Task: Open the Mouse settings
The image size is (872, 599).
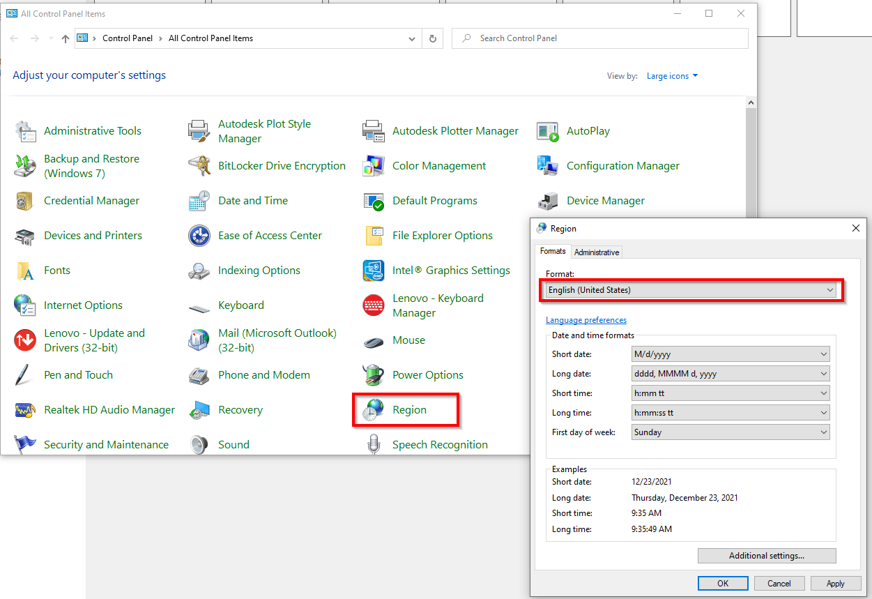Action: [x=408, y=340]
